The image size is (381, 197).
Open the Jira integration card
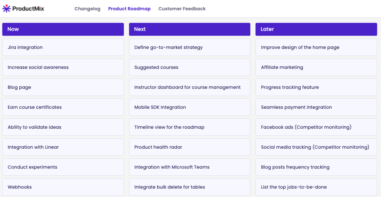point(63,47)
